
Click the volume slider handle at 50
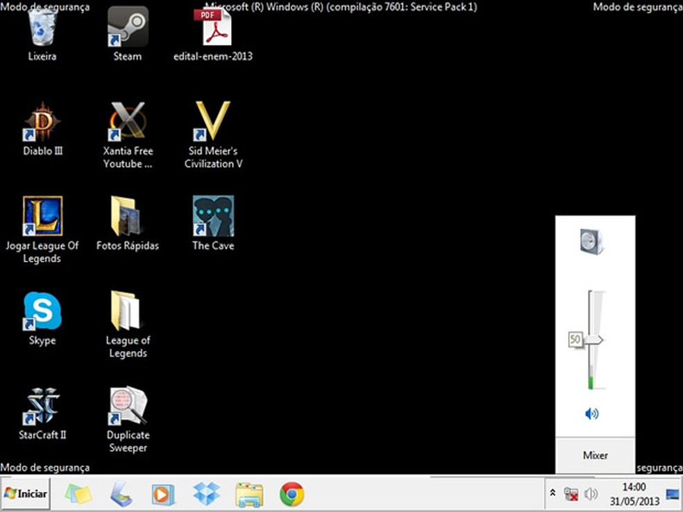pos(593,339)
